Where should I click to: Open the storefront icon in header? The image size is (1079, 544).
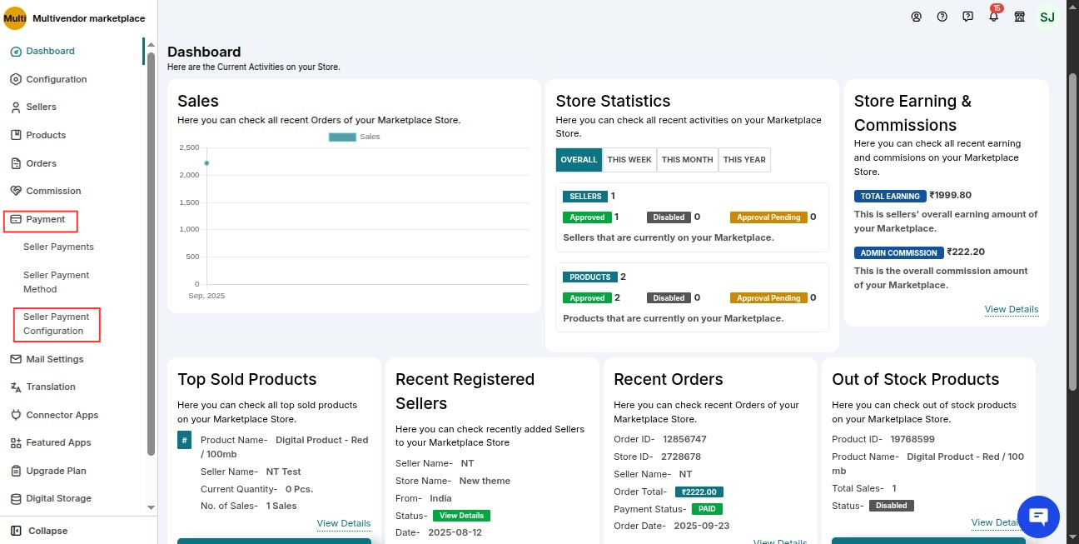click(x=1019, y=17)
